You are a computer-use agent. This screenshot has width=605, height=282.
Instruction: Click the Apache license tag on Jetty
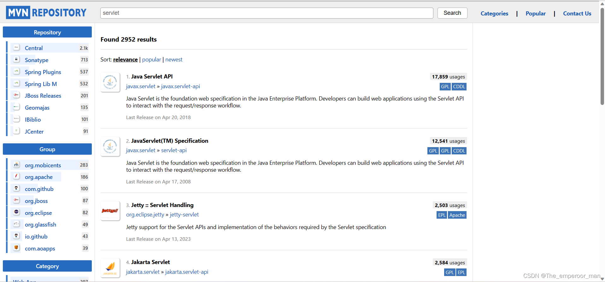click(457, 215)
